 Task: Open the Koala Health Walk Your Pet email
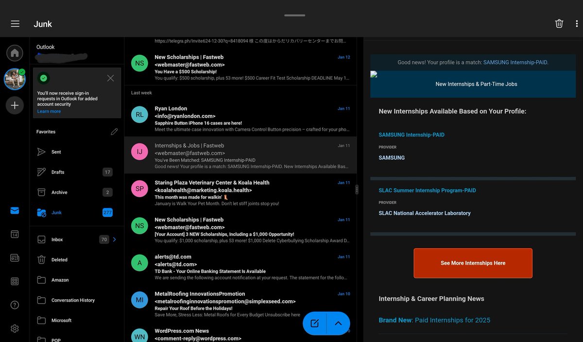click(x=240, y=192)
